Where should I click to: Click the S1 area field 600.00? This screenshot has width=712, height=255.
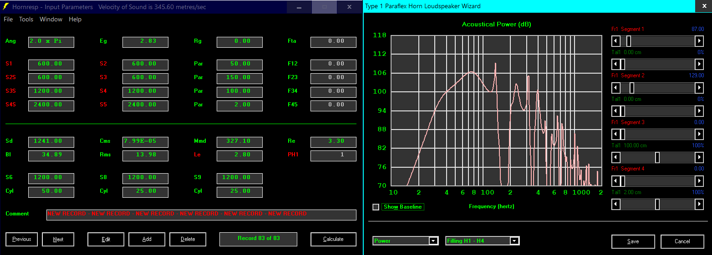[51, 65]
